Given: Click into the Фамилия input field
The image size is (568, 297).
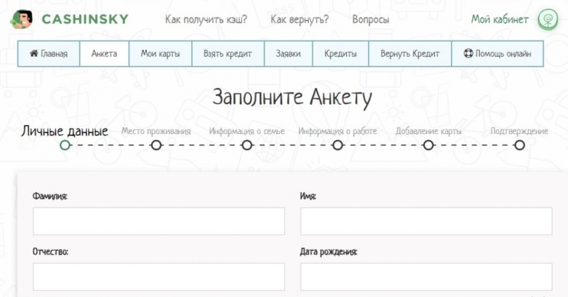Looking at the screenshot, I should (158, 221).
